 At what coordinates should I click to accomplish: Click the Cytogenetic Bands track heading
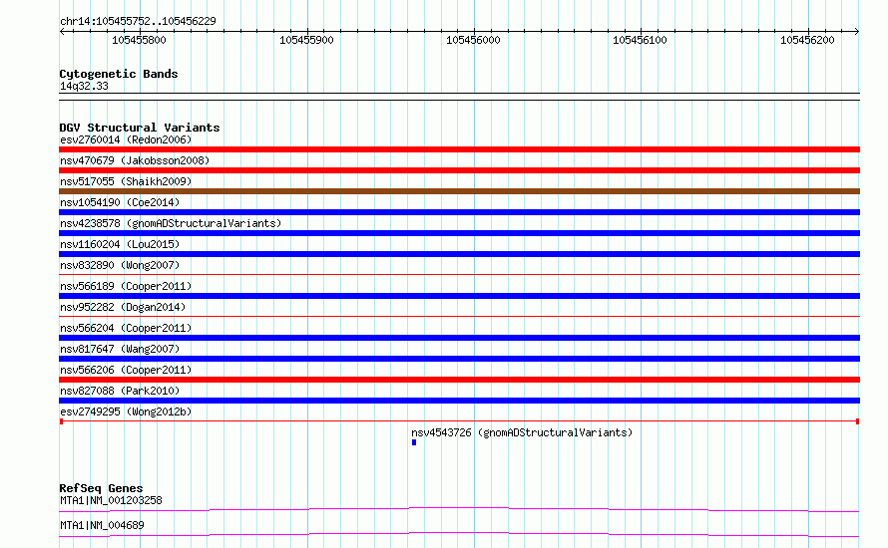tap(119, 74)
